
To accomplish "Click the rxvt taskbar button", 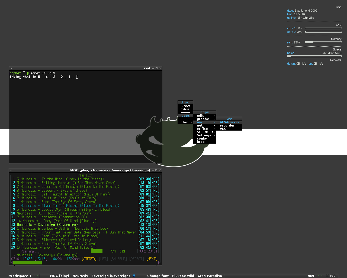I will 270,276.
